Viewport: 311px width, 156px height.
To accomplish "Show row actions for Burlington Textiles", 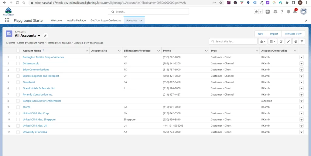I will tap(302, 57).
